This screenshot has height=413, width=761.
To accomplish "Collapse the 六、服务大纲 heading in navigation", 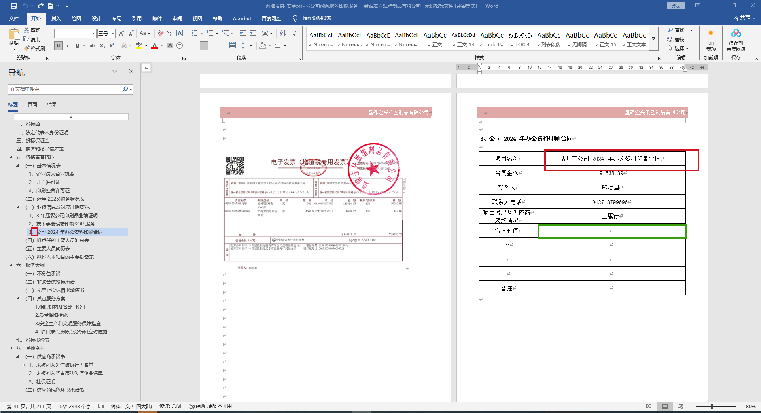I will point(11,265).
